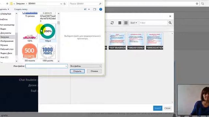
Task: Click the Открыть button
Action: 77,71
